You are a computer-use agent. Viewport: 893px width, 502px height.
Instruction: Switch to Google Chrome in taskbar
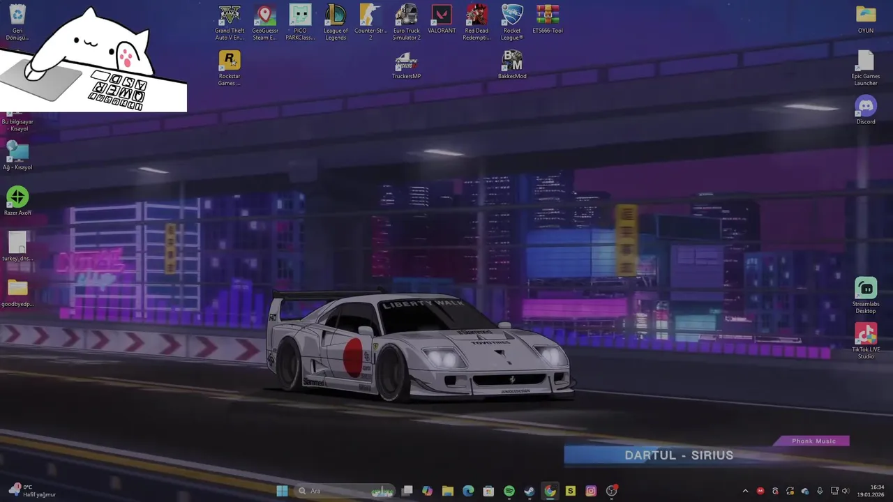tap(550, 491)
